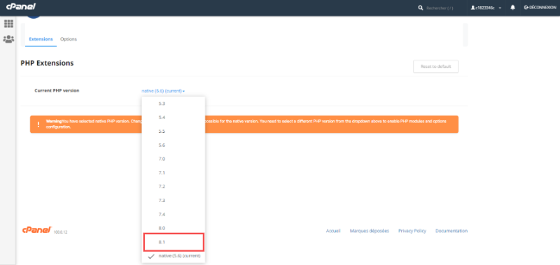Click the Current PHP version label
The image size is (560, 265).
(57, 91)
